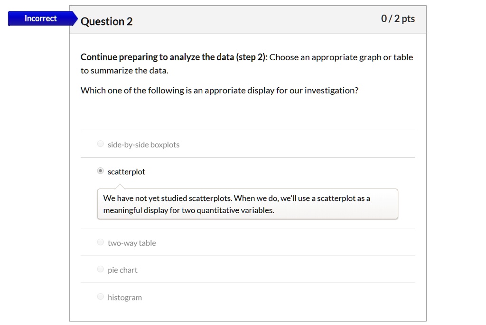Pick the histogram answer choice
This screenshot has width=486, height=325.
point(100,296)
